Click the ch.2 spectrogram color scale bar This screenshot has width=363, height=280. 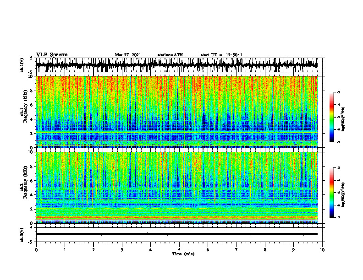point(331,193)
